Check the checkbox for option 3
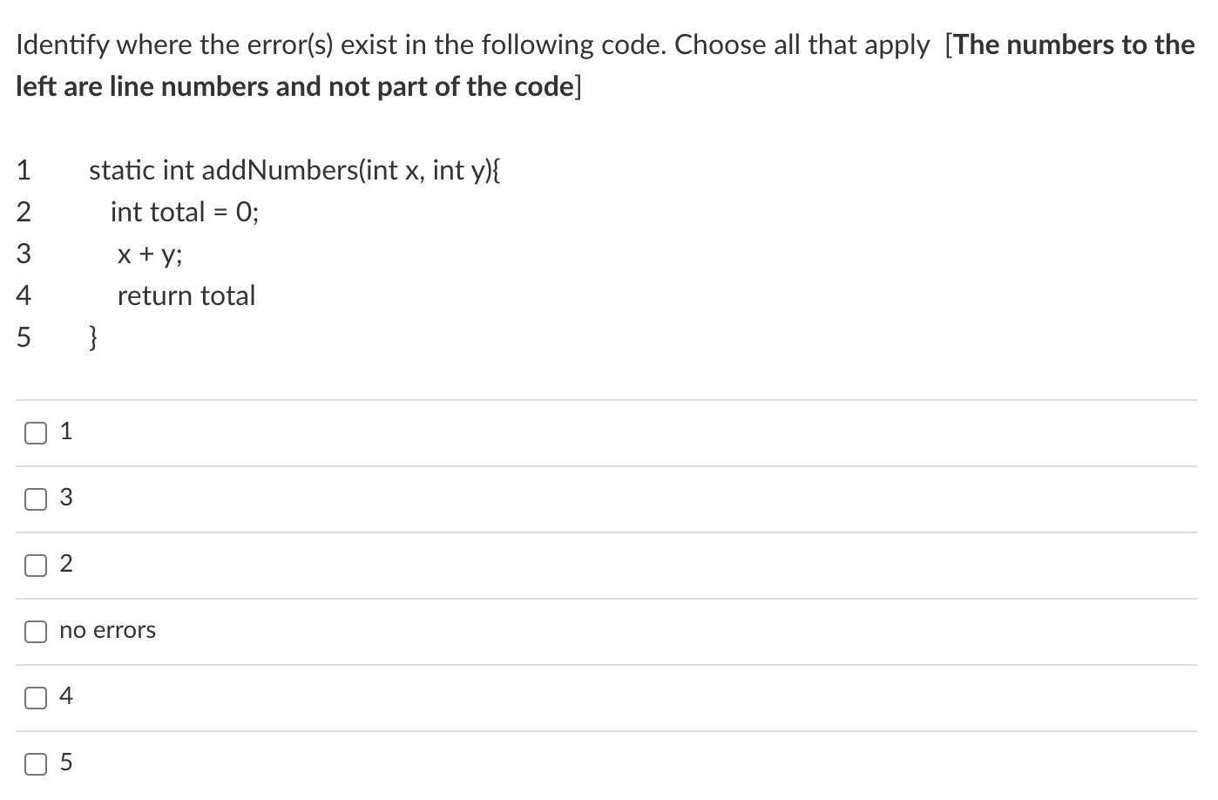This screenshot has width=1218, height=800. point(36,498)
